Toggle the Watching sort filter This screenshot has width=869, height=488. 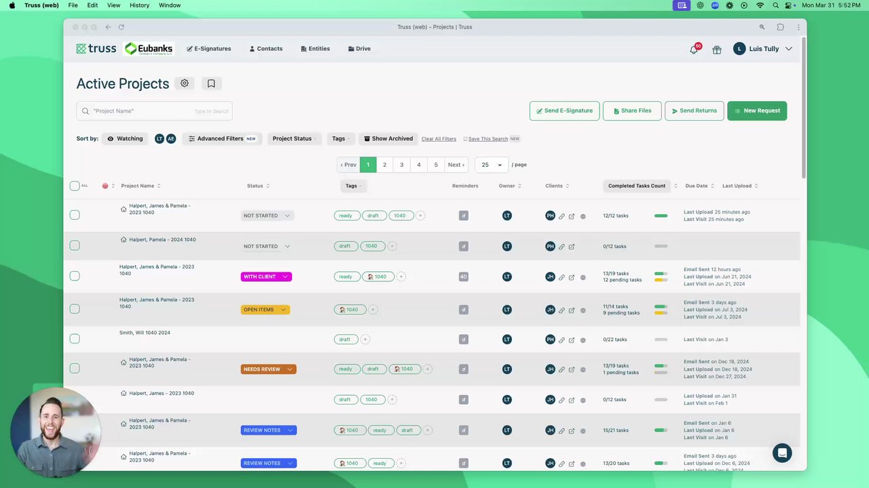[125, 138]
